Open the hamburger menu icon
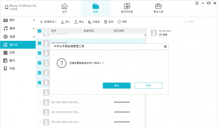The width and height of the screenshot is (218, 127). pyautogui.click(x=197, y=3)
